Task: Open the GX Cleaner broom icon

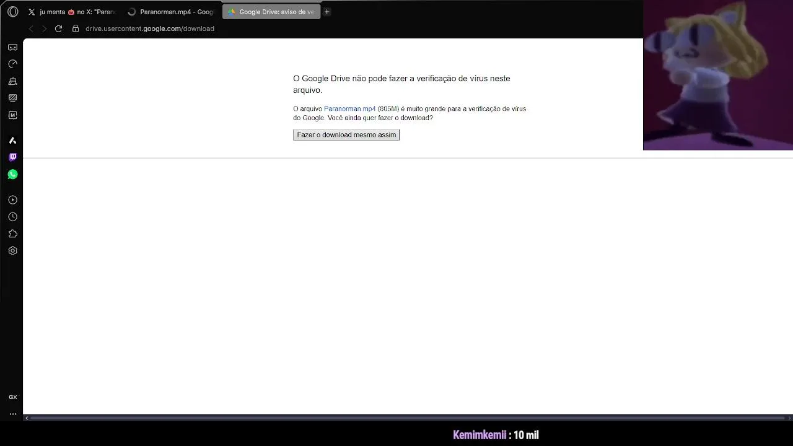Action: (x=12, y=81)
